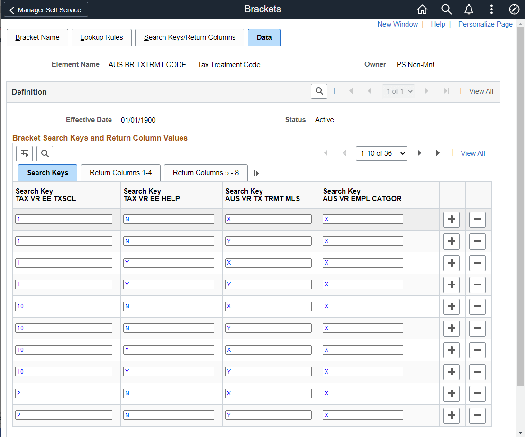Jump to last rows of grid
The image size is (525, 437).
coord(439,153)
